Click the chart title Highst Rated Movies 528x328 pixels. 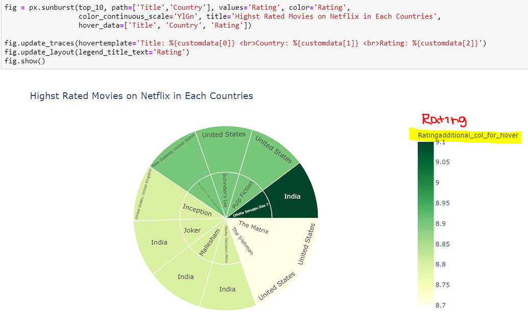point(141,96)
